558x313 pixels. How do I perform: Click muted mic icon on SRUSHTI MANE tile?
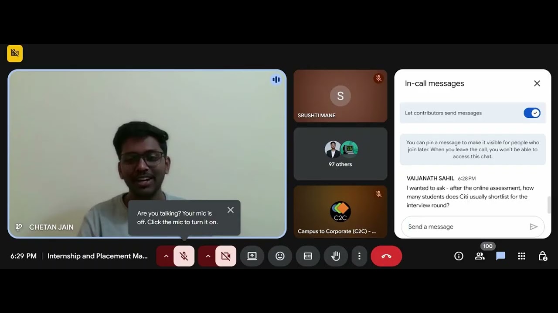coord(378,78)
